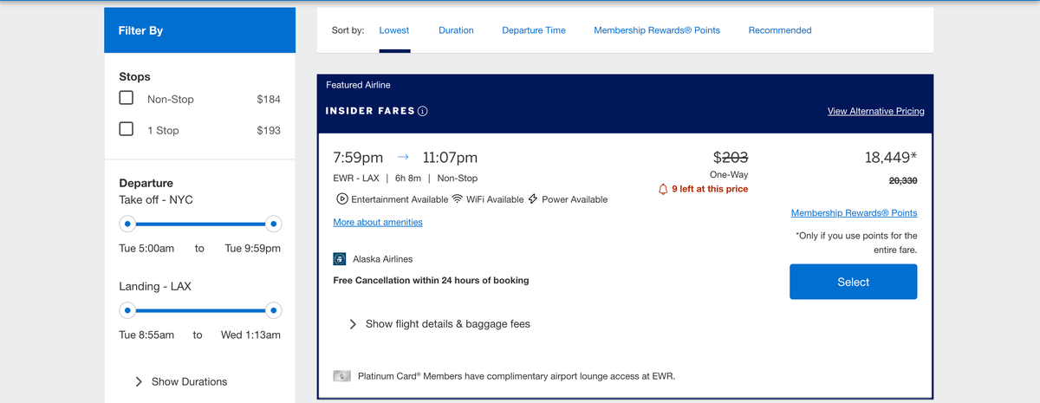Check the Non-Stop filter checkbox
1040x403 pixels.
127,99
